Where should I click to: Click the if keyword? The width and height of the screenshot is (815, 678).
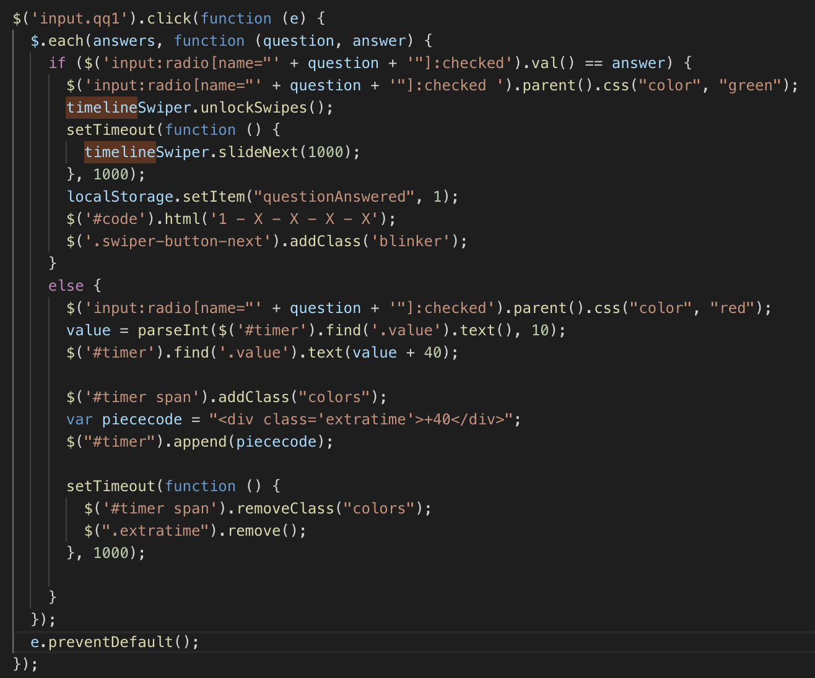point(57,63)
